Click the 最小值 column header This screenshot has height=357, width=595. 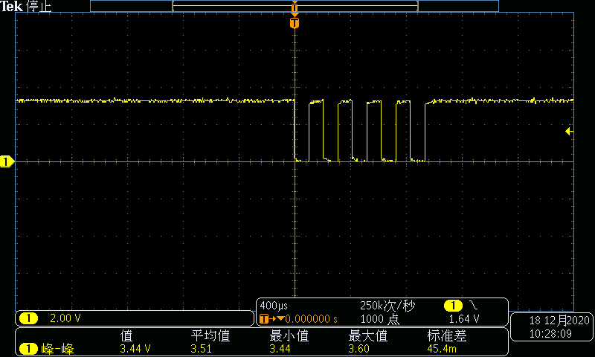tap(289, 335)
